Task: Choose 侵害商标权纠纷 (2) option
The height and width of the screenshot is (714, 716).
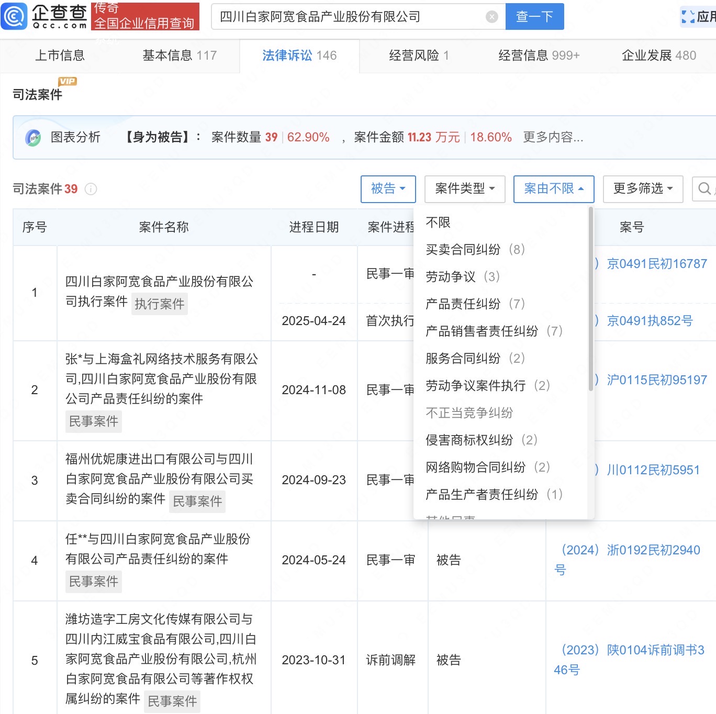Action: [481, 440]
